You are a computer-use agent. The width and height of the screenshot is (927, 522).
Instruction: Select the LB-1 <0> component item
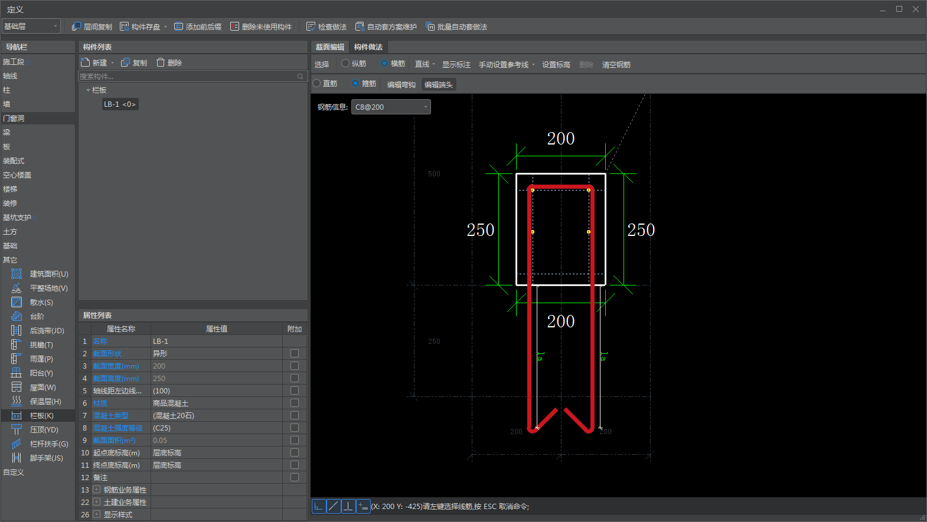[120, 104]
